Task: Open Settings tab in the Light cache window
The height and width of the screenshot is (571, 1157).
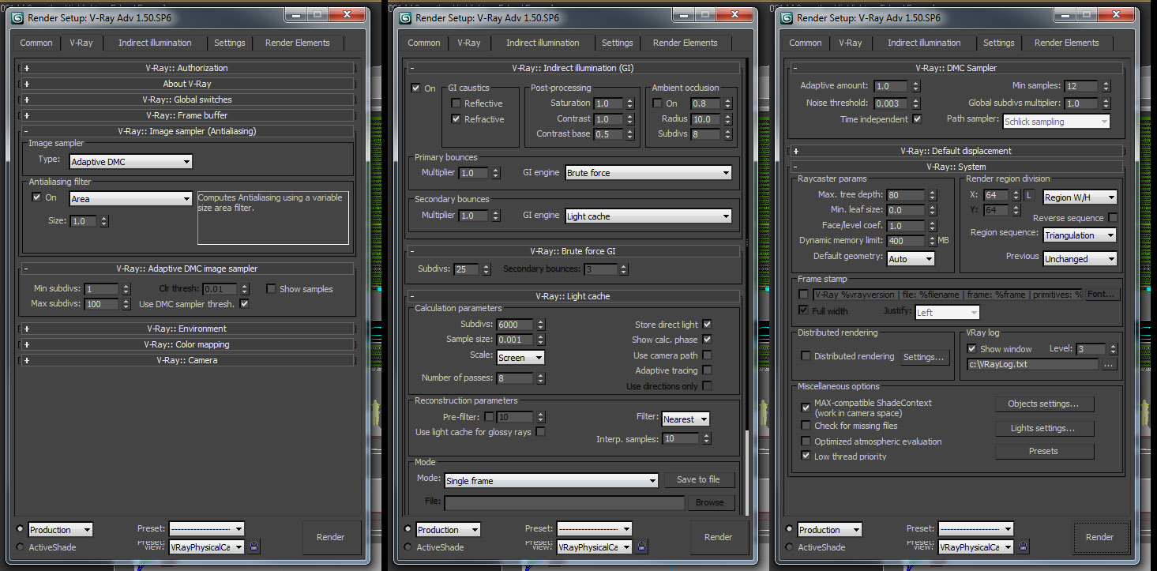Action: pos(617,43)
